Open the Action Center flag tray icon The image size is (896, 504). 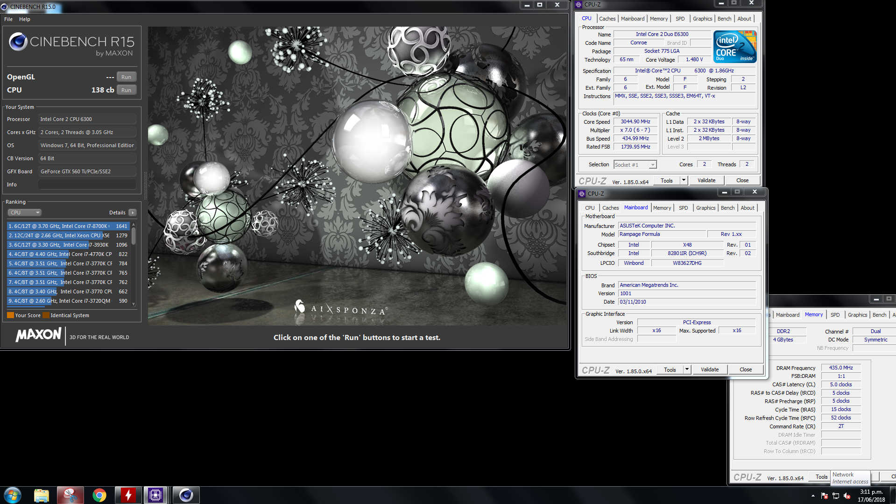(825, 496)
